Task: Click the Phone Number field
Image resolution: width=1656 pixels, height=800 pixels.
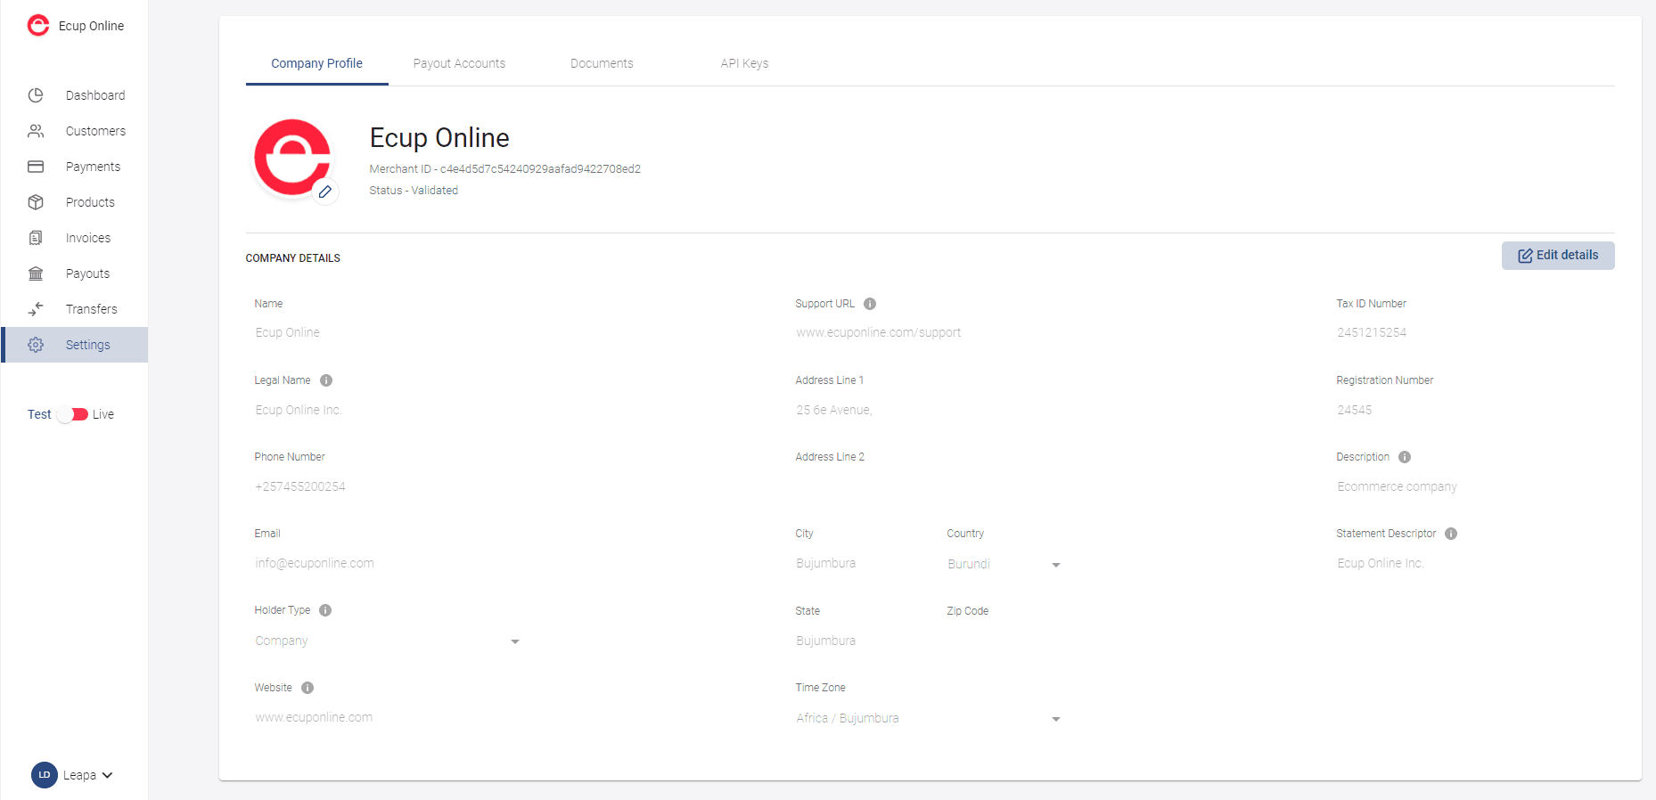Action: 388,486
